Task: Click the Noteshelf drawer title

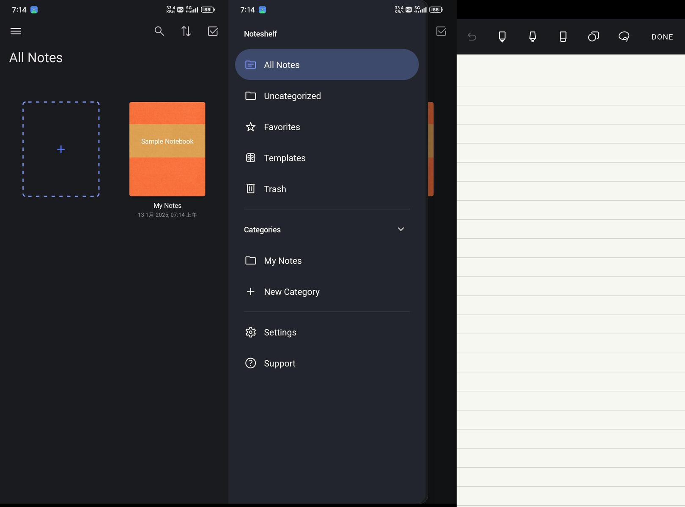Action: point(260,34)
